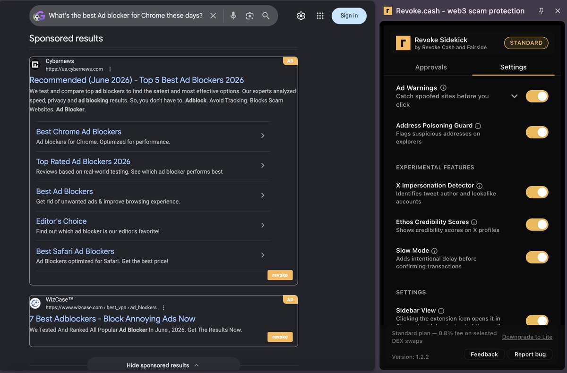
Task: Open the Google apps grid icon
Action: pos(320,16)
